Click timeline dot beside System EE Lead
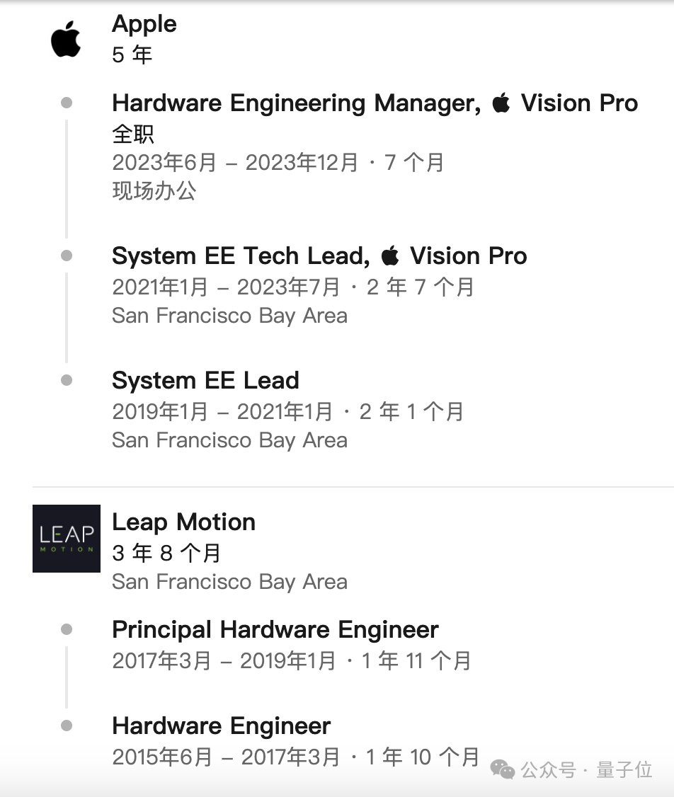Image resolution: width=674 pixels, height=797 pixels. 67,380
